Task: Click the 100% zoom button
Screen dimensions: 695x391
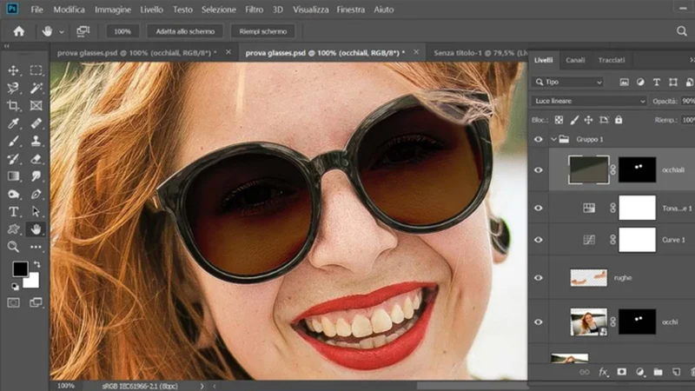Action: (x=122, y=31)
